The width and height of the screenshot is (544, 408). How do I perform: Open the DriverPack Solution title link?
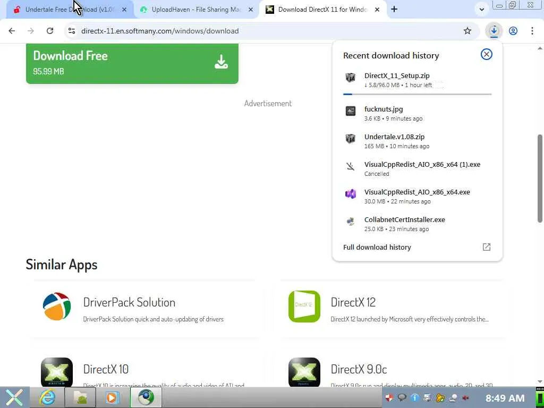(129, 302)
